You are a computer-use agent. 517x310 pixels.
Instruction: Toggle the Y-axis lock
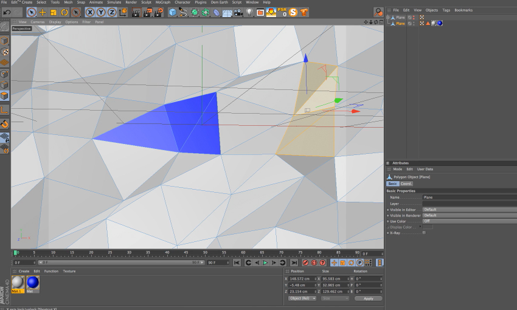click(101, 12)
